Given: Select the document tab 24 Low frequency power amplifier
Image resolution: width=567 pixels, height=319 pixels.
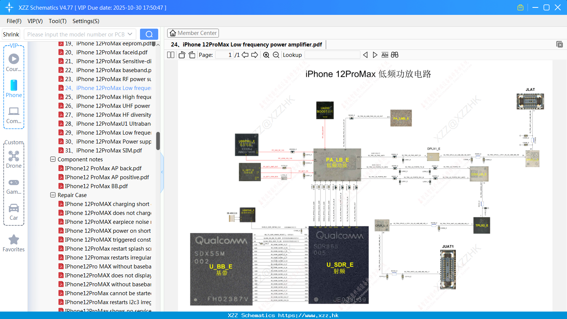Looking at the screenshot, I should pyautogui.click(x=246, y=45).
